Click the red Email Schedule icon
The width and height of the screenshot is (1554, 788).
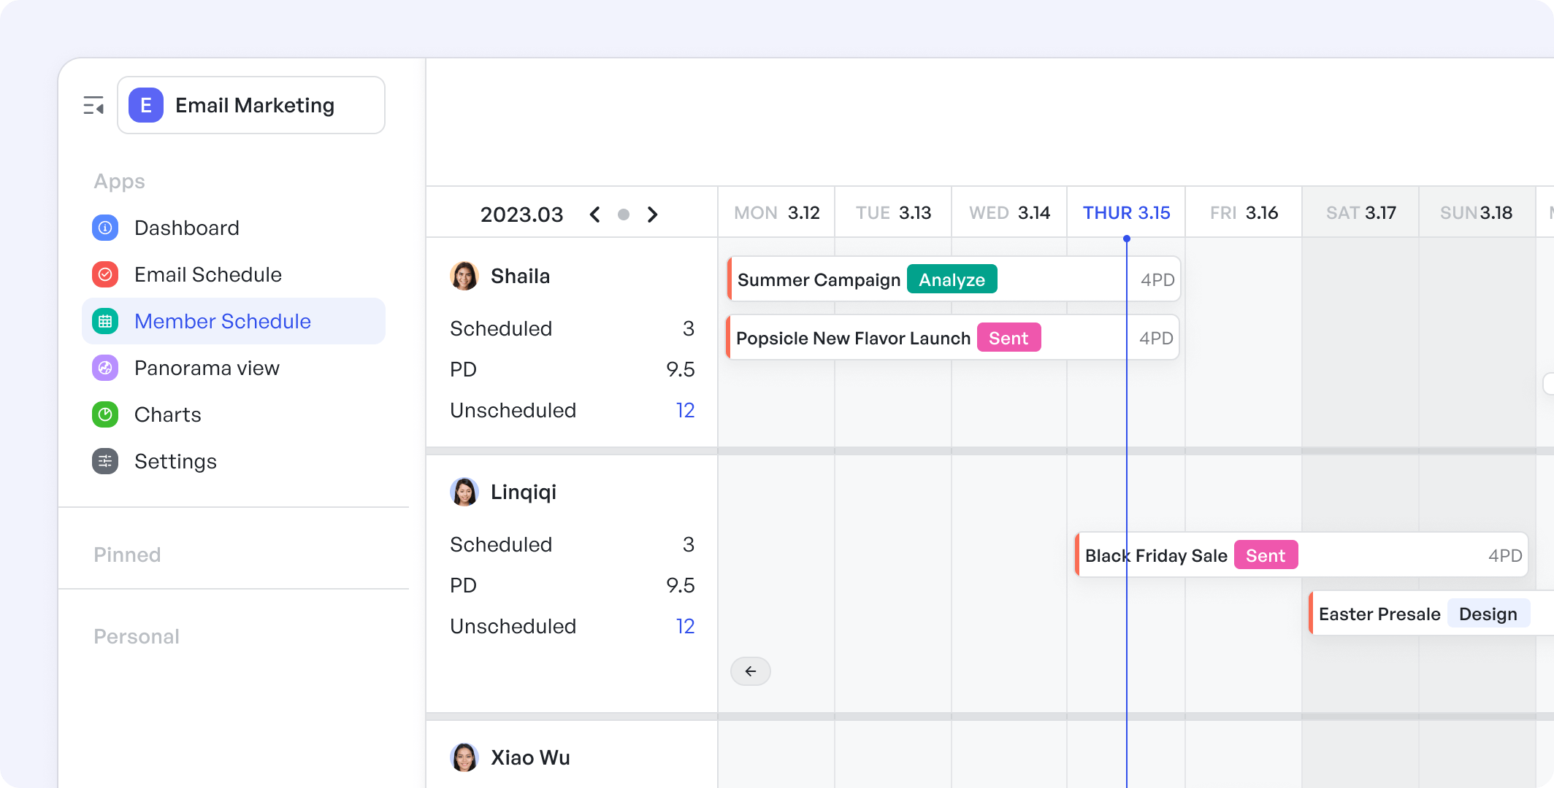(105, 274)
